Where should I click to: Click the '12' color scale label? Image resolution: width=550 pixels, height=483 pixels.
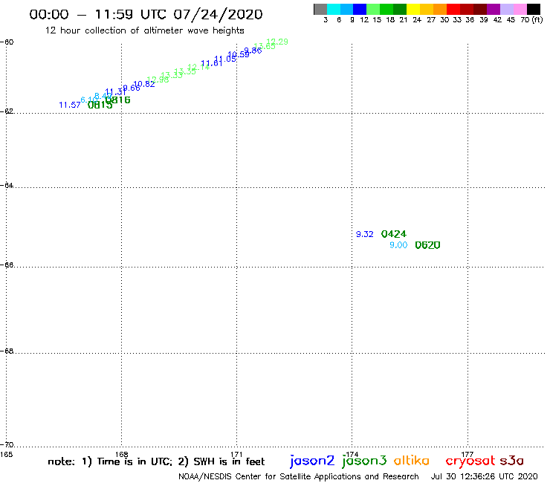364,20
